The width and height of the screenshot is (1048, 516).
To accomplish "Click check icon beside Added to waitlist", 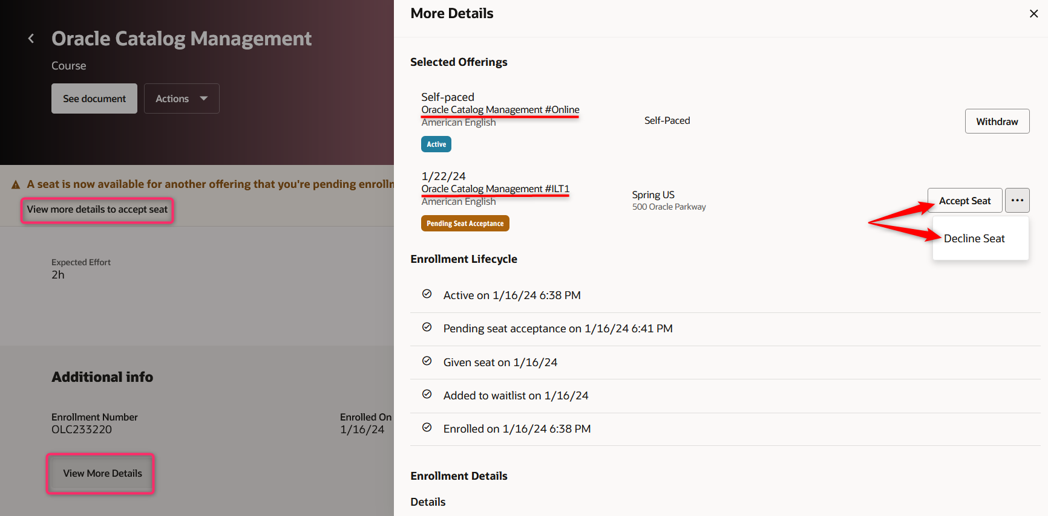I will coord(427,395).
